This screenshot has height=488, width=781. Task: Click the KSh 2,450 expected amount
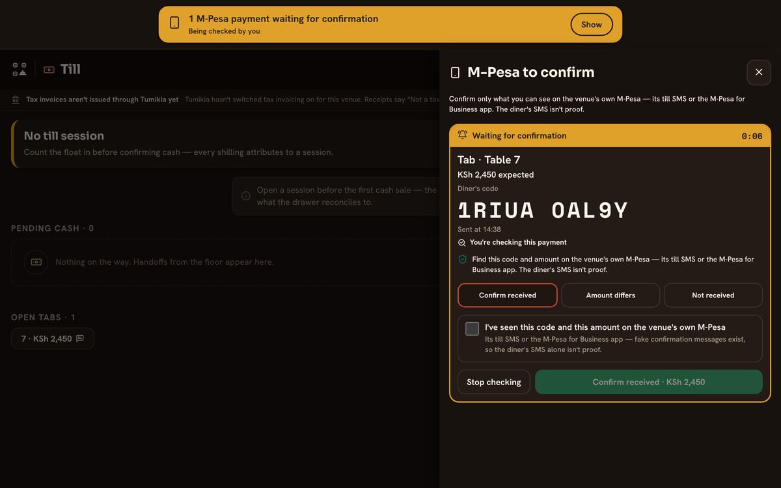click(x=496, y=175)
